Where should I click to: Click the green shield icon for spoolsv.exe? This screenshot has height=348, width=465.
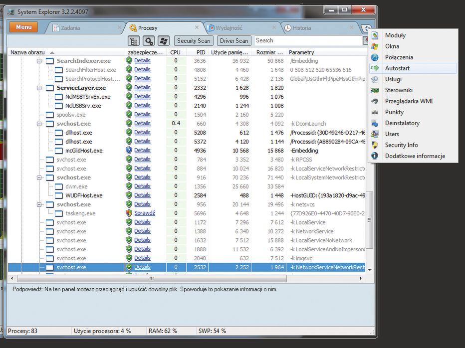pos(129,114)
